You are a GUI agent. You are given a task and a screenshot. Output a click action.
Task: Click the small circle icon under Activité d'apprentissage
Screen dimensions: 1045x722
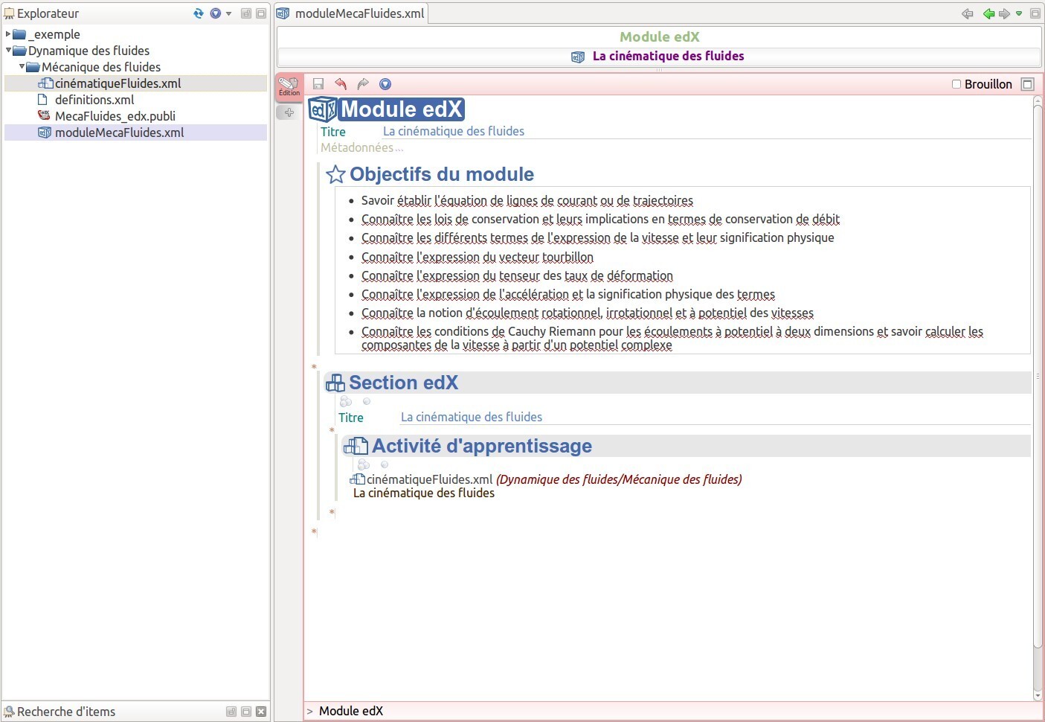point(385,464)
